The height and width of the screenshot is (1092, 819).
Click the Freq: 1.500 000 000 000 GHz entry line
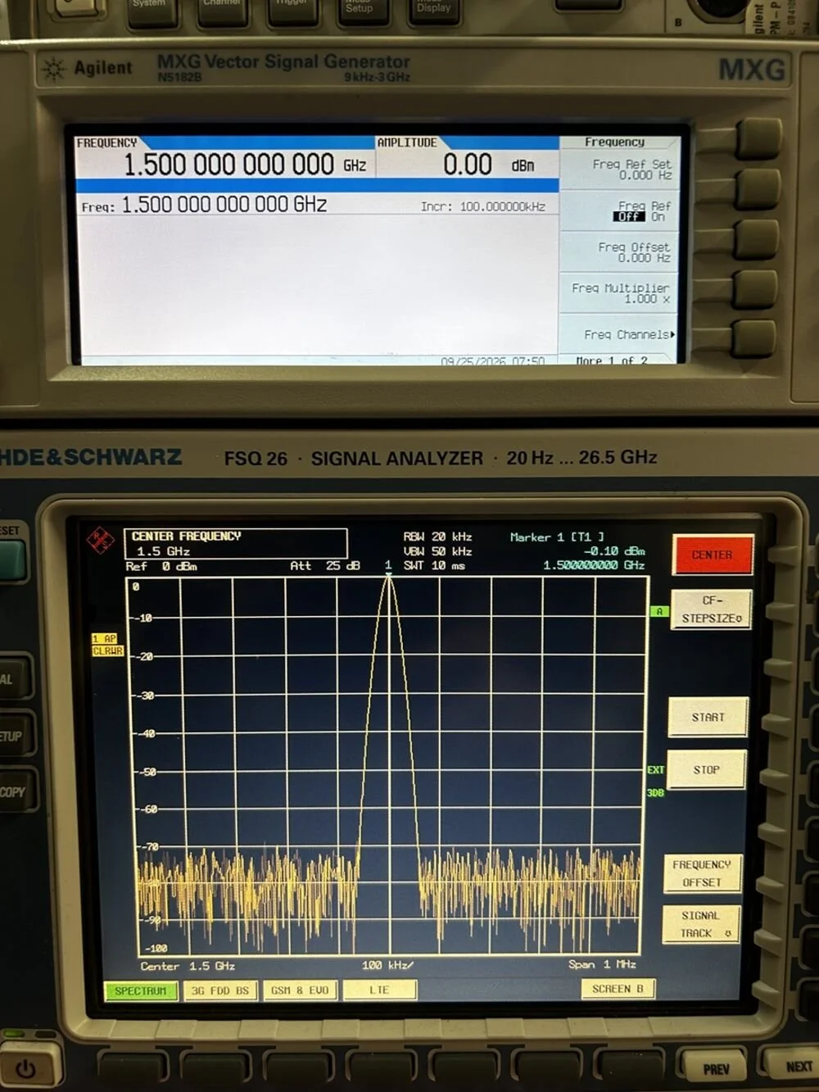tap(205, 205)
